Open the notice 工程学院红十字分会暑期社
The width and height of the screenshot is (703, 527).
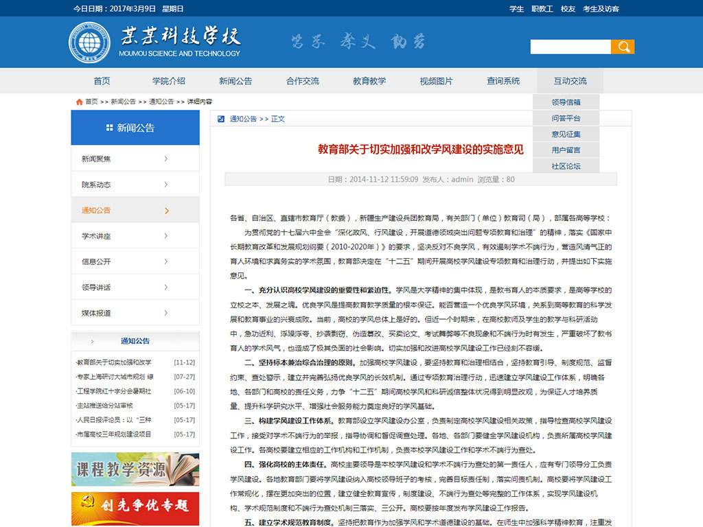(x=114, y=391)
